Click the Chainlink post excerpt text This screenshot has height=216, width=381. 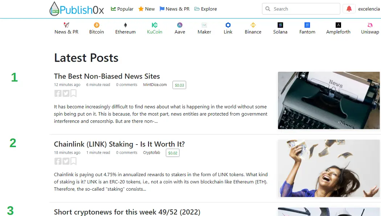(161, 182)
